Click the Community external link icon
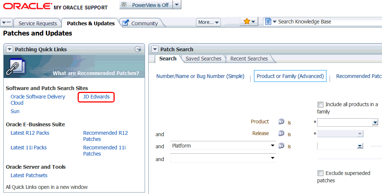 pos(126,23)
